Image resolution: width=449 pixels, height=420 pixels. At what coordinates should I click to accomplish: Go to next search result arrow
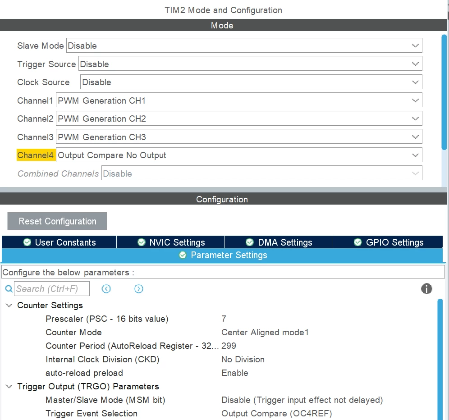click(x=138, y=288)
